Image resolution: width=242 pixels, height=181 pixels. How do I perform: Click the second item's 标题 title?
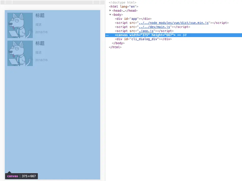coord(40,43)
